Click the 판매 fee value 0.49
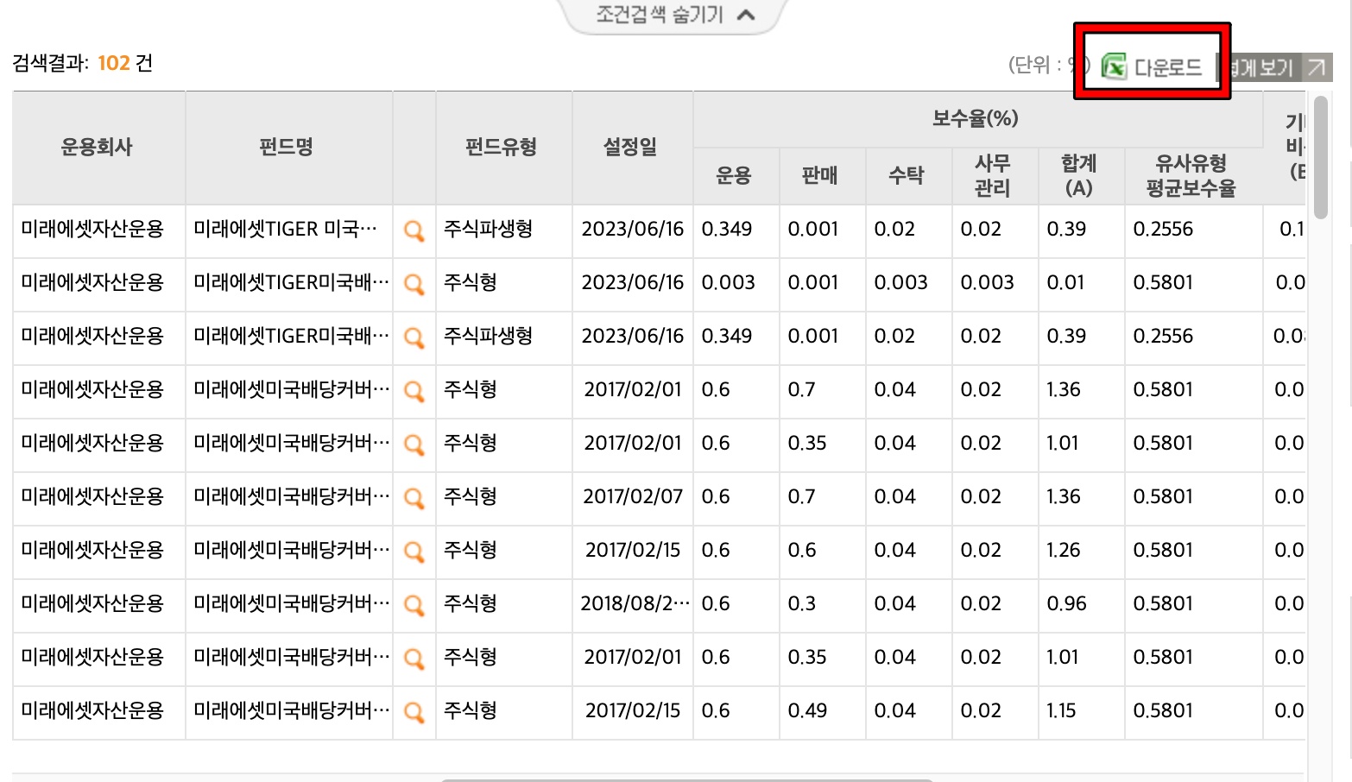This screenshot has width=1352, height=782. click(807, 711)
